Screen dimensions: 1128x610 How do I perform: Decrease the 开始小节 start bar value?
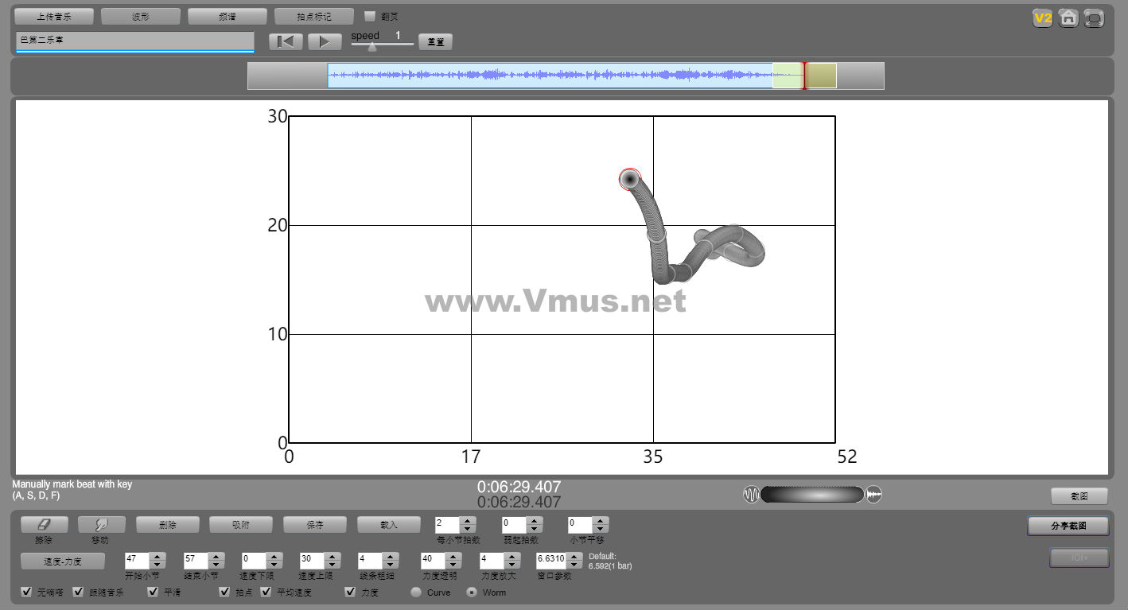click(158, 565)
